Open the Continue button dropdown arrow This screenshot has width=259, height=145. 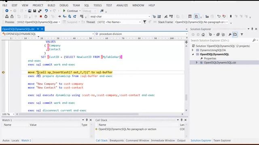[x=80, y=11]
